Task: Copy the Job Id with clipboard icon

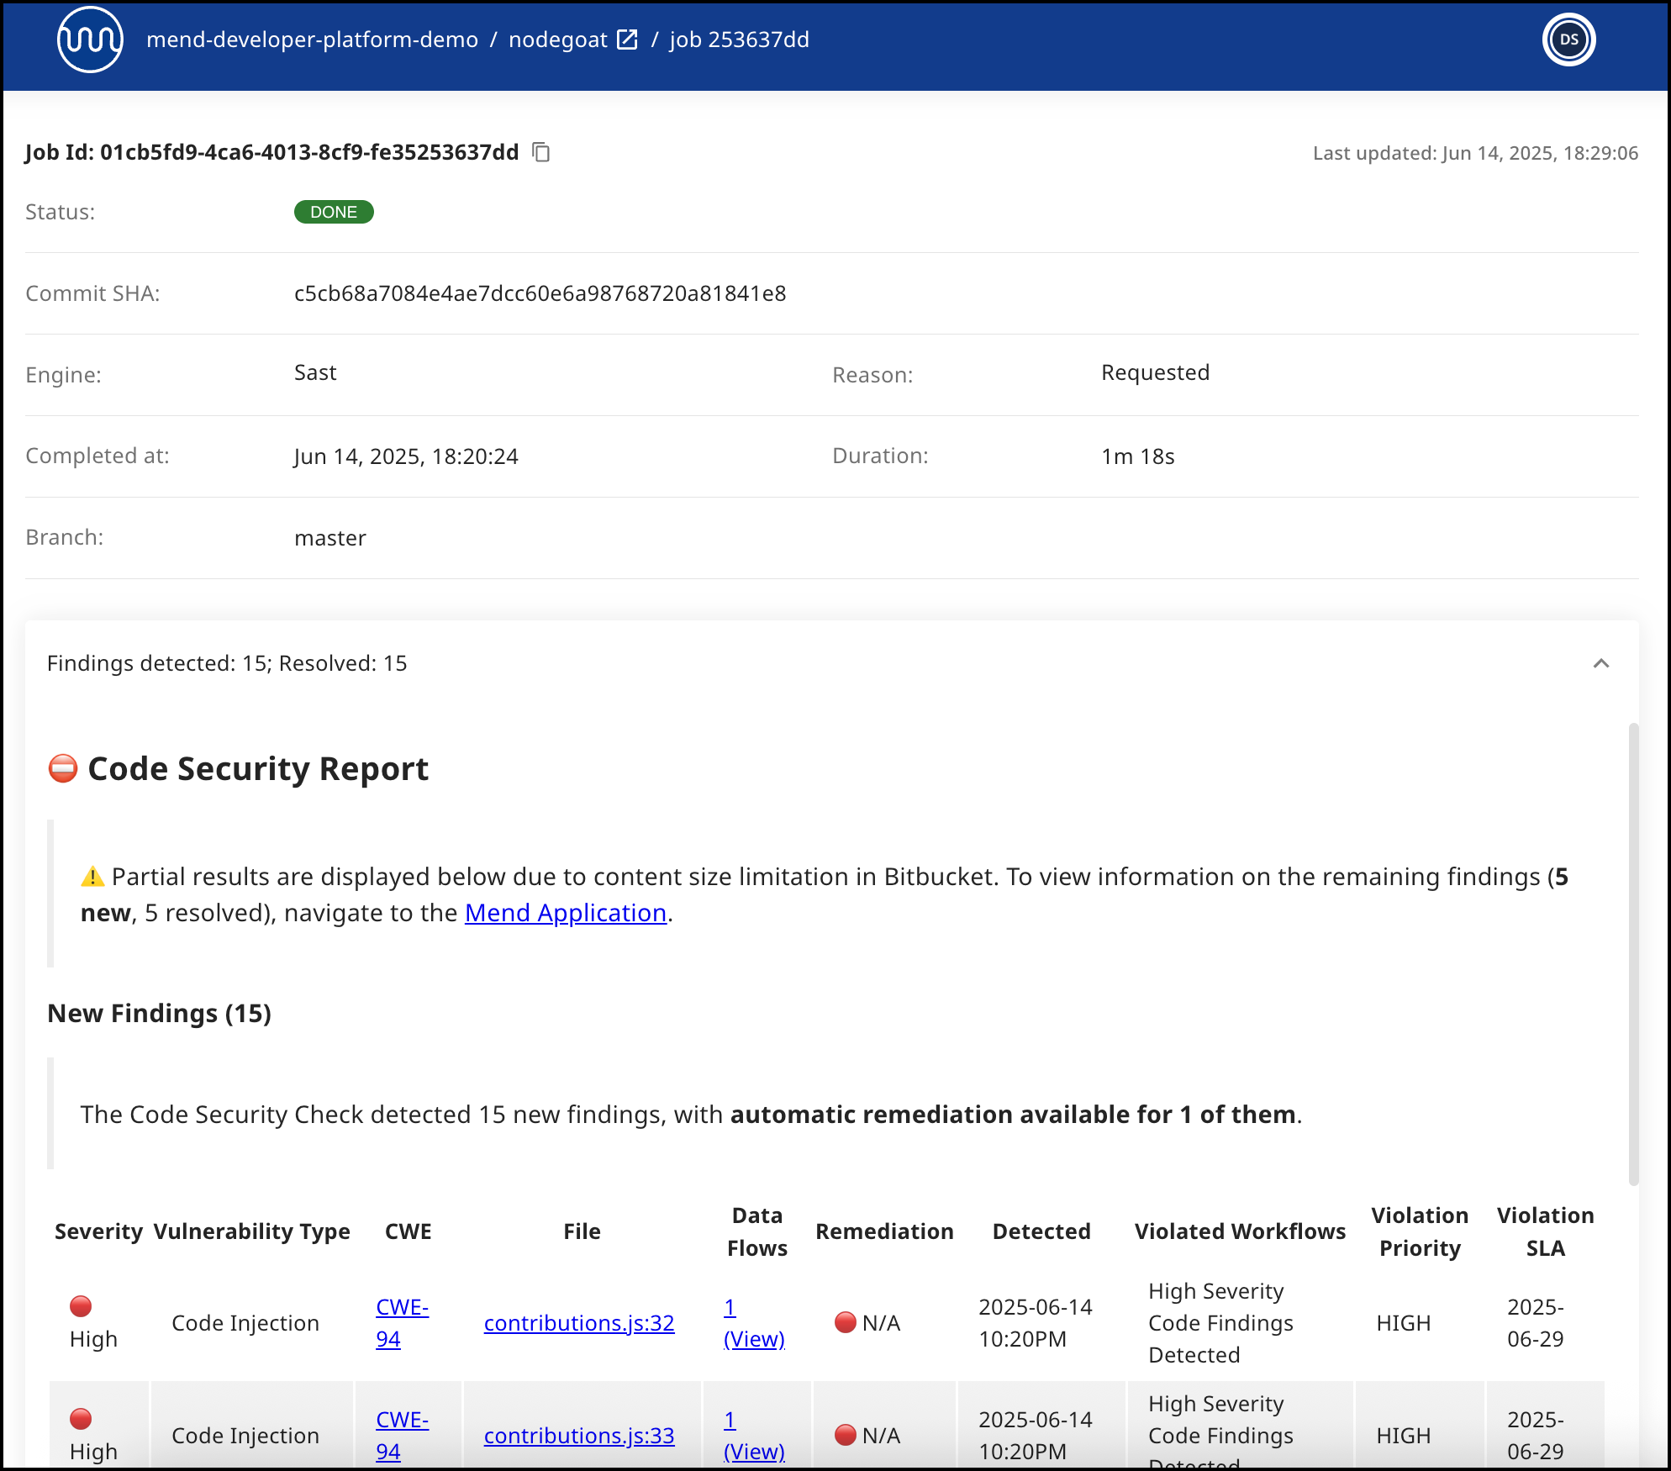Action: [x=541, y=152]
